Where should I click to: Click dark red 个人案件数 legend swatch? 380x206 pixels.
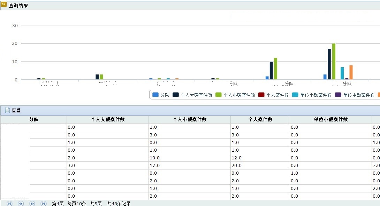261,95
